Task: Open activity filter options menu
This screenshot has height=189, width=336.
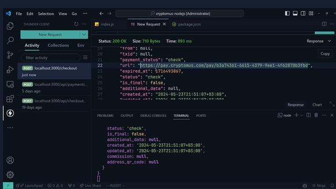Action: tap(85, 57)
